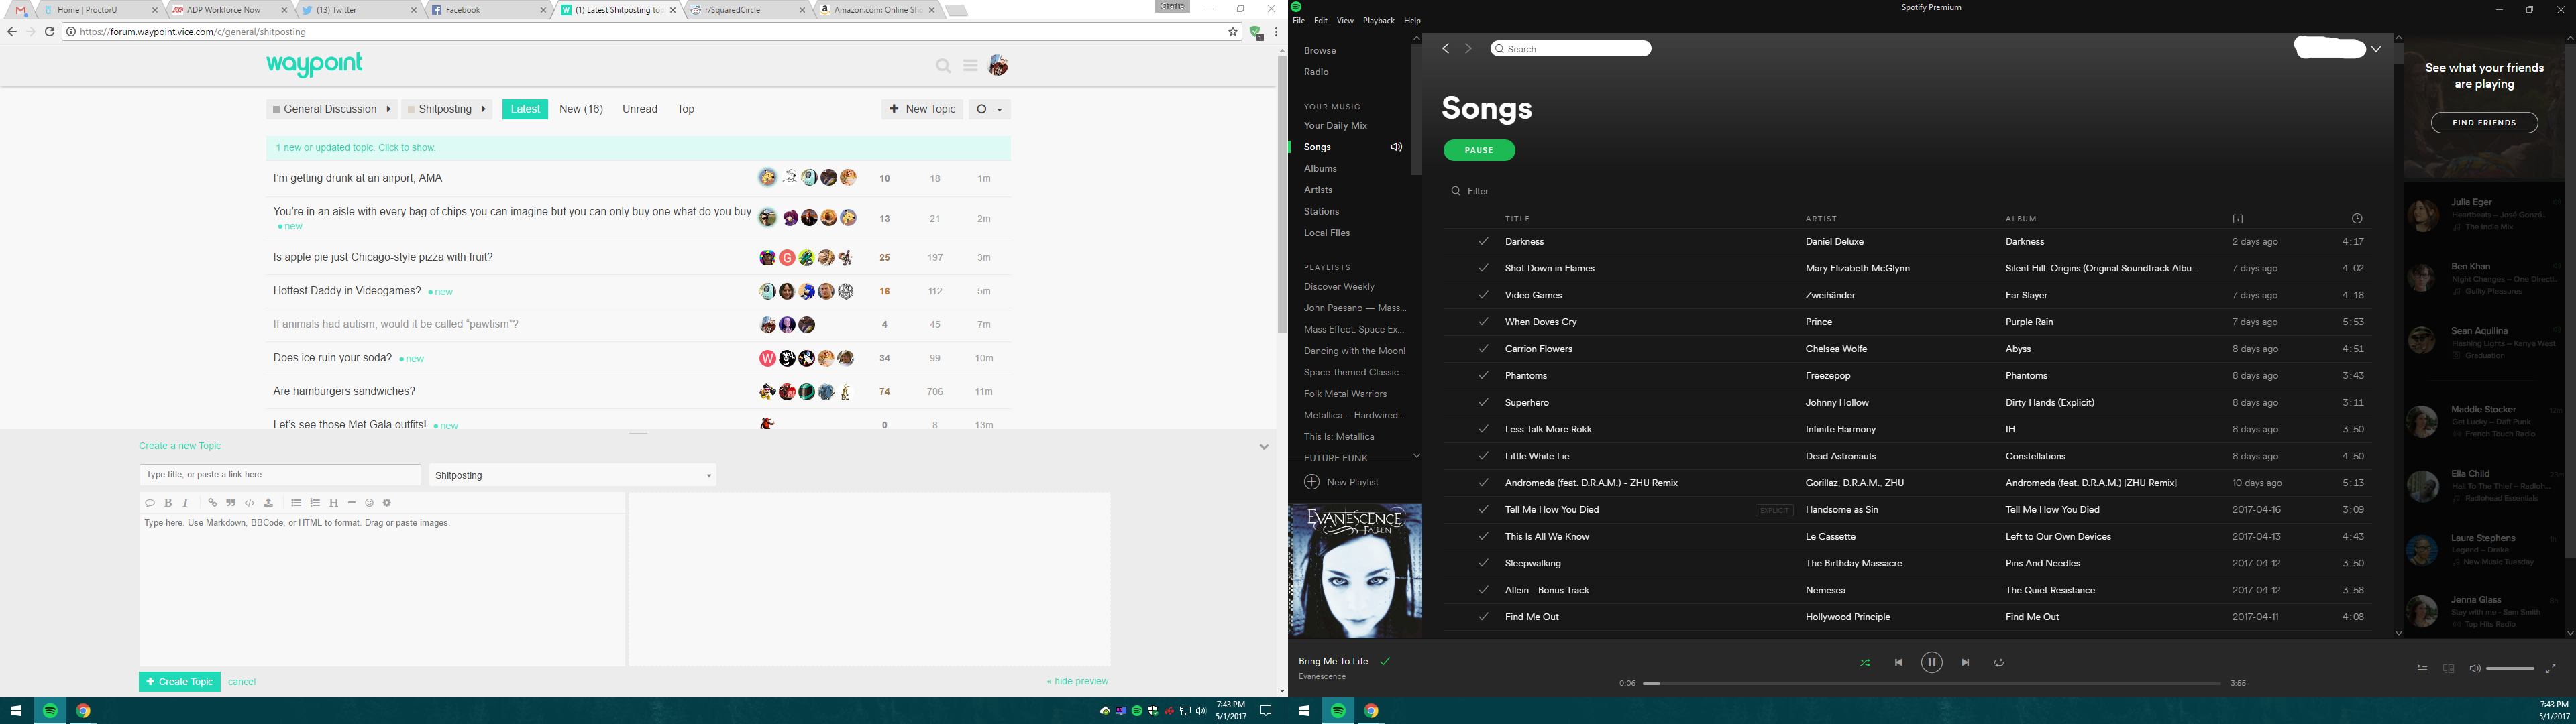This screenshot has width=2576, height=724.
Task: Click the green Create Topic button
Action: coord(180,682)
